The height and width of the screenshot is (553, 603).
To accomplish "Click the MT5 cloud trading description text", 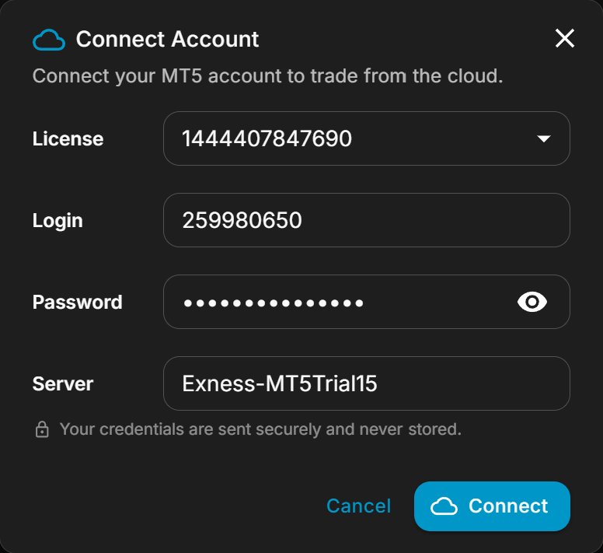I will tap(267, 77).
